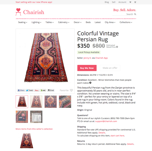The width and height of the screenshot is (152, 151).
Task: Click the Search input field
Action: click(x=123, y=14)
